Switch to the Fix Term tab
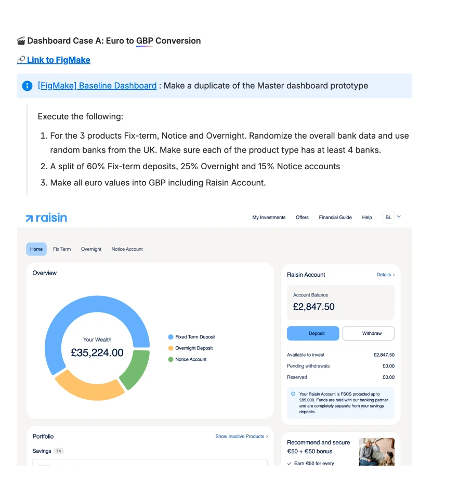The image size is (459, 489). (x=62, y=249)
